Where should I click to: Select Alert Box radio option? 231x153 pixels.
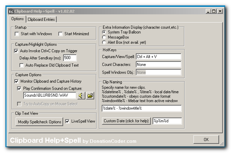pyautogui.click(x=104, y=42)
